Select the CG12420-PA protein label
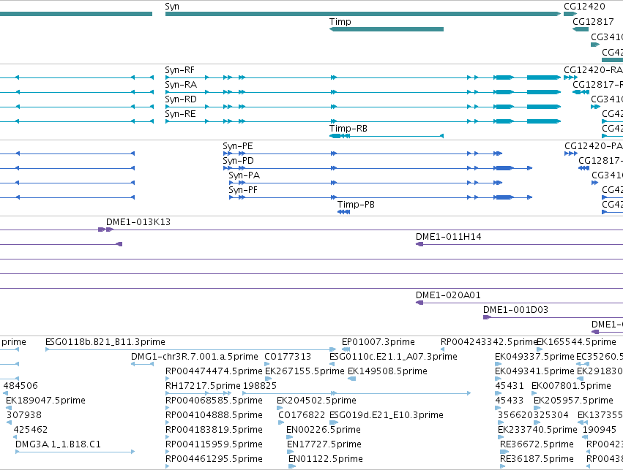The width and height of the screenshot is (623, 470). point(594,146)
